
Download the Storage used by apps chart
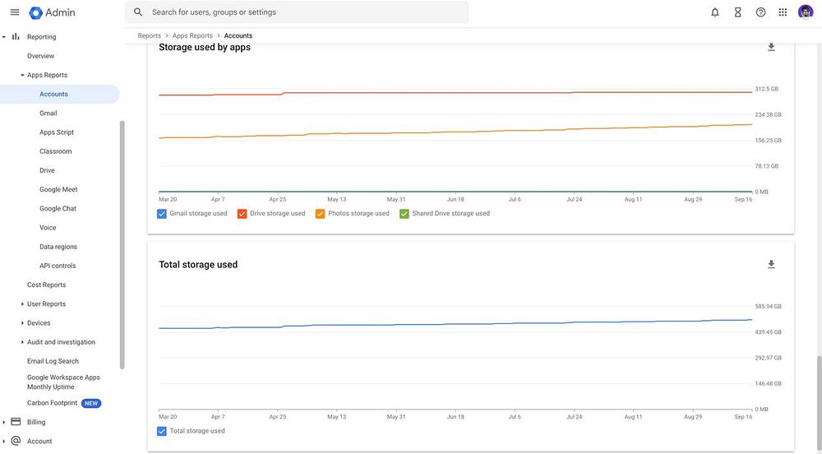771,48
